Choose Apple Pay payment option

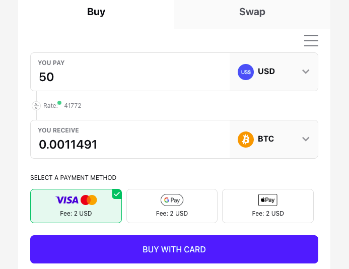tap(267, 206)
